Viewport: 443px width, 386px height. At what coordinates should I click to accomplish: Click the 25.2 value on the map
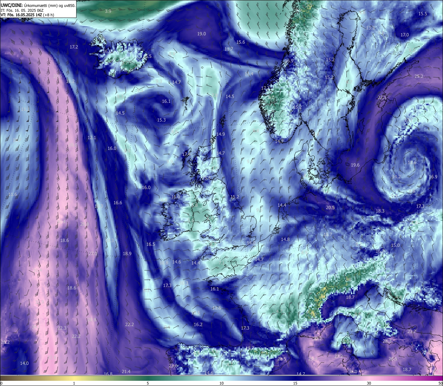pos(419,77)
